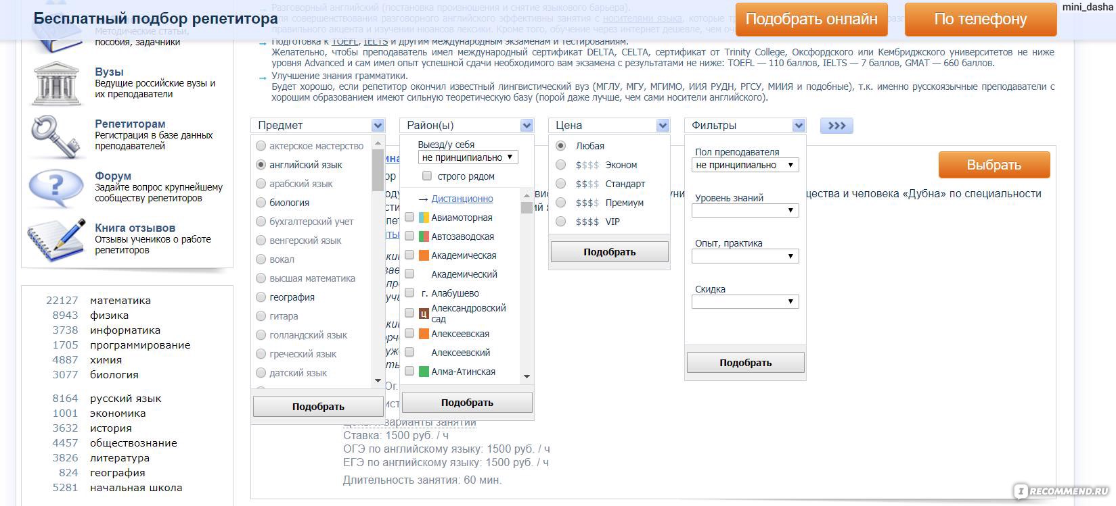Choose the Эконом price level

click(560, 165)
